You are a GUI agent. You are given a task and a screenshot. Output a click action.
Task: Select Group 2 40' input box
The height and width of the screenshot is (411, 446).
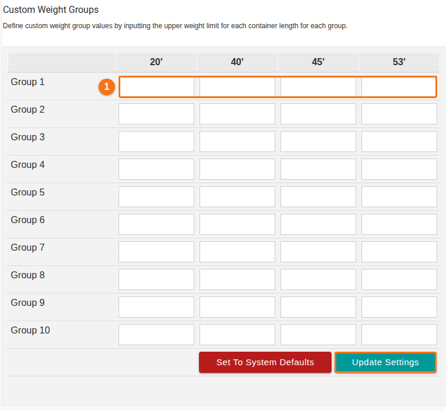(x=237, y=114)
